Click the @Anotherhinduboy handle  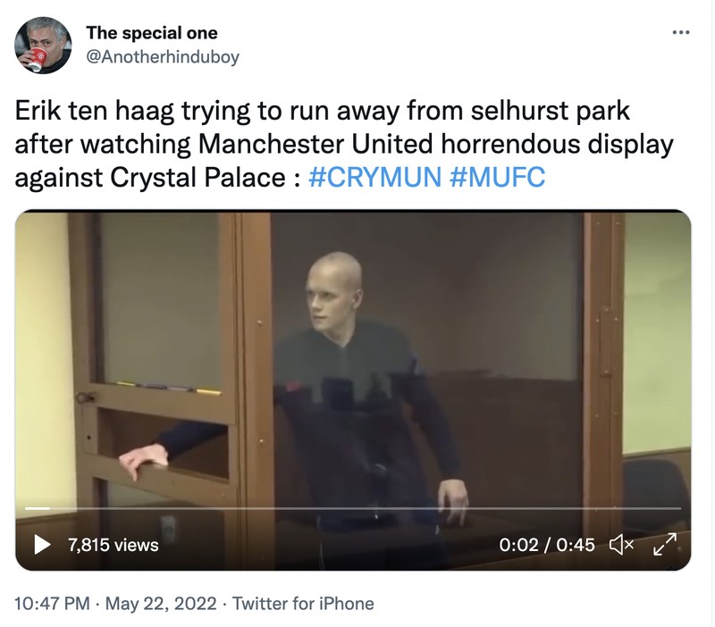tap(163, 56)
